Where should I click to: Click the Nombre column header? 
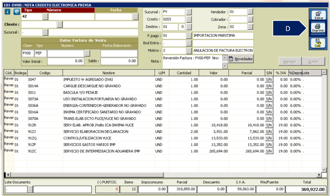109,73
